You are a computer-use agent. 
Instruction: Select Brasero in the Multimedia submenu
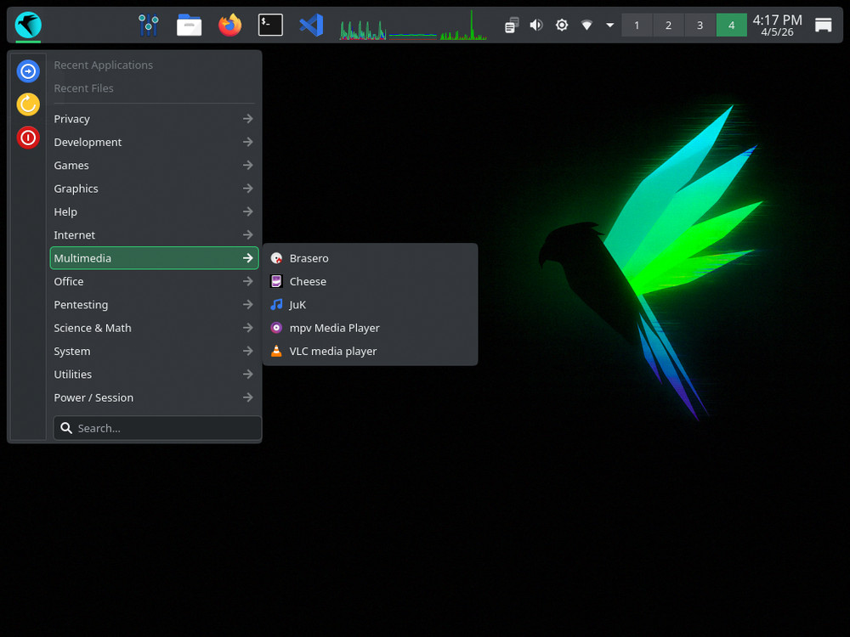(309, 257)
